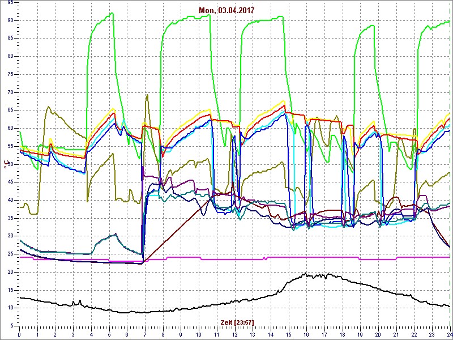This screenshot has height=340, width=453.
Task: Click hour 19 on the time axis
Action: [x=360, y=335]
